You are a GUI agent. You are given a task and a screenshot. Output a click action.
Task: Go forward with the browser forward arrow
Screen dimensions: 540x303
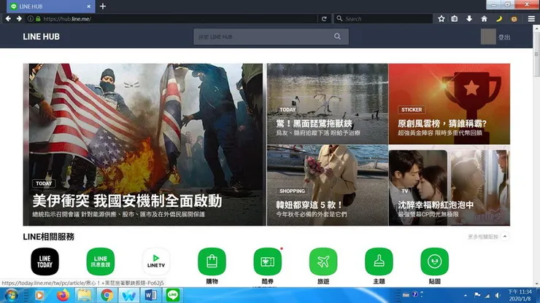pos(19,18)
